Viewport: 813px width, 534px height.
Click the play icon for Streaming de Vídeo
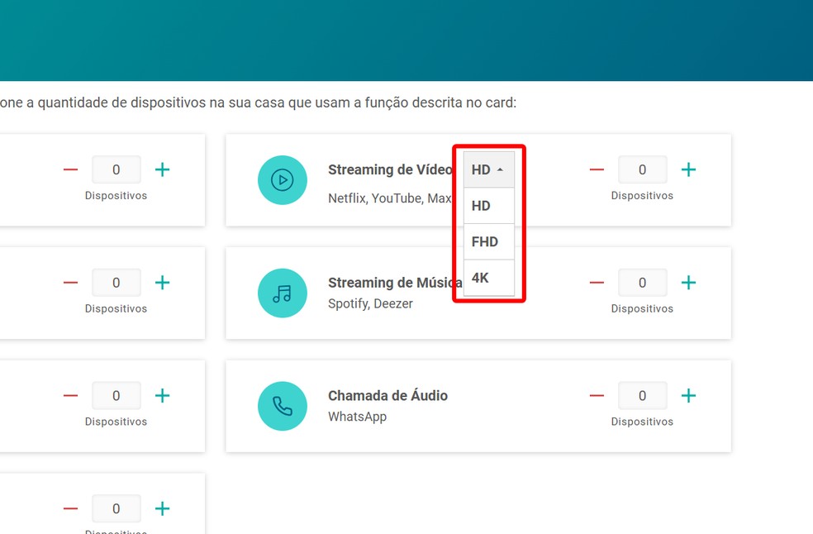tap(283, 179)
